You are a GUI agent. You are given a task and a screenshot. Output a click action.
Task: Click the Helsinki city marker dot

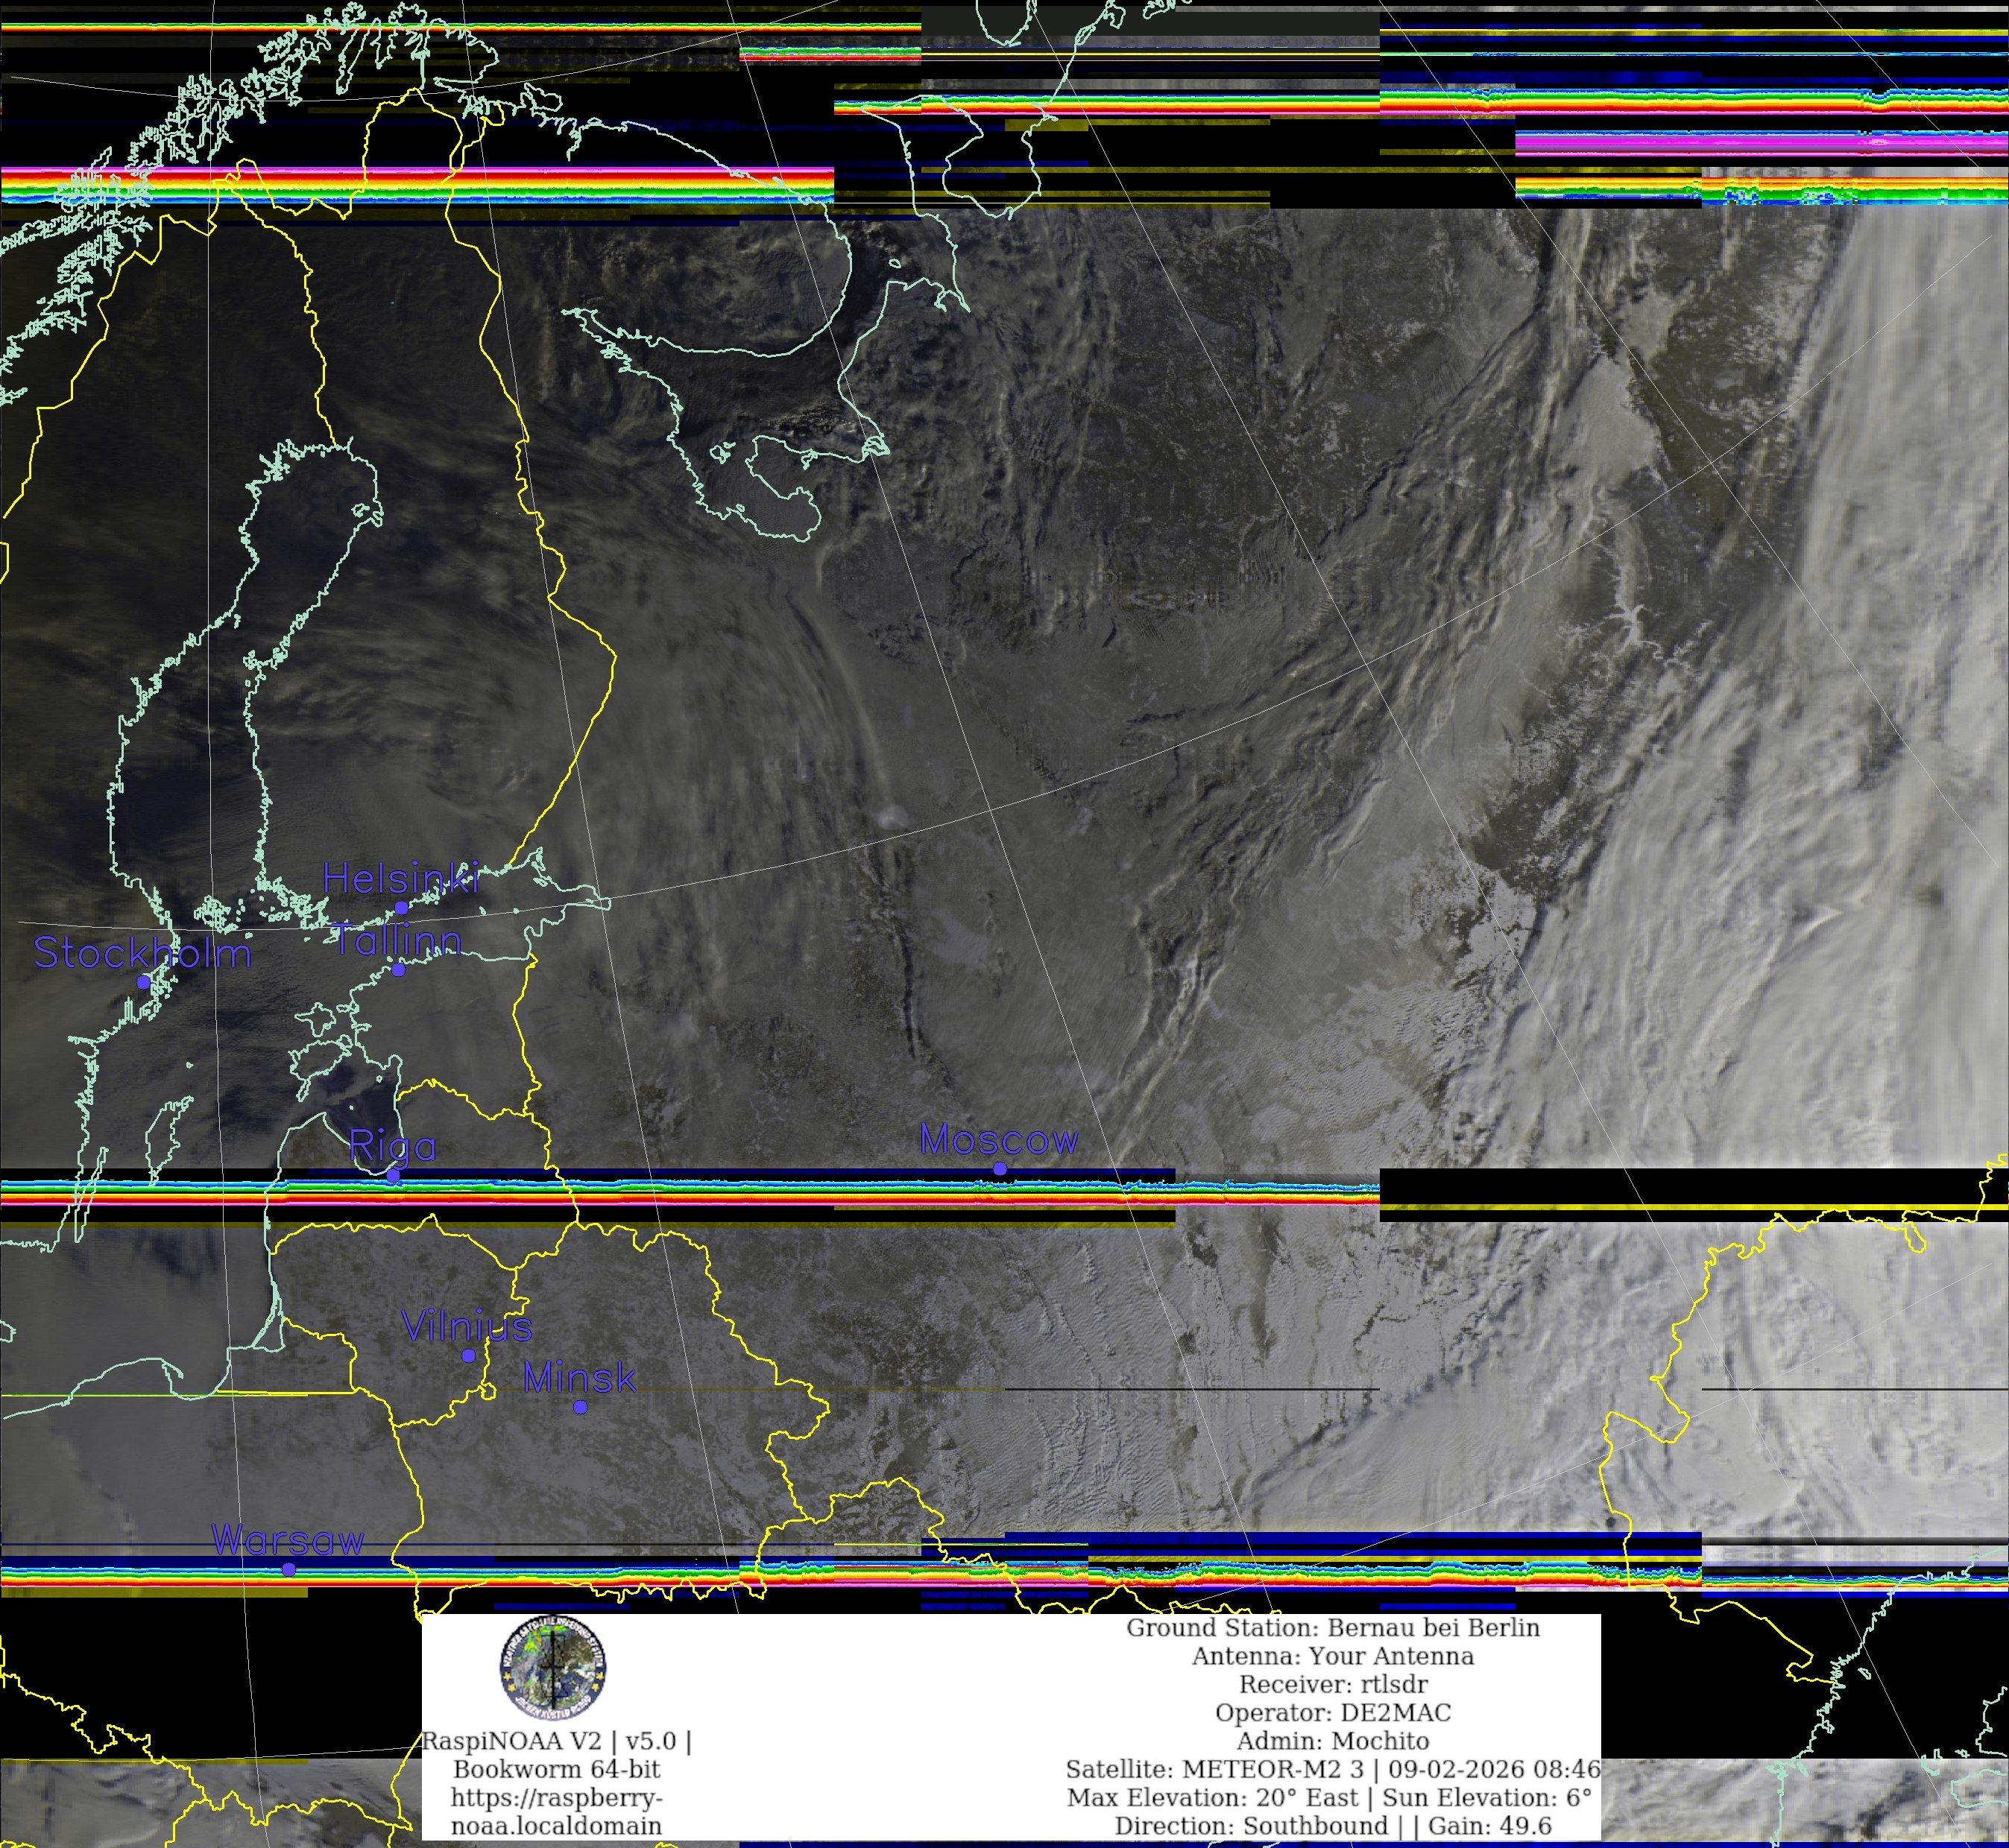pos(401,908)
